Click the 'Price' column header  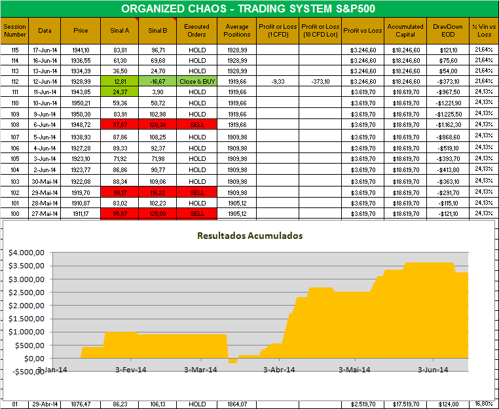click(81, 31)
